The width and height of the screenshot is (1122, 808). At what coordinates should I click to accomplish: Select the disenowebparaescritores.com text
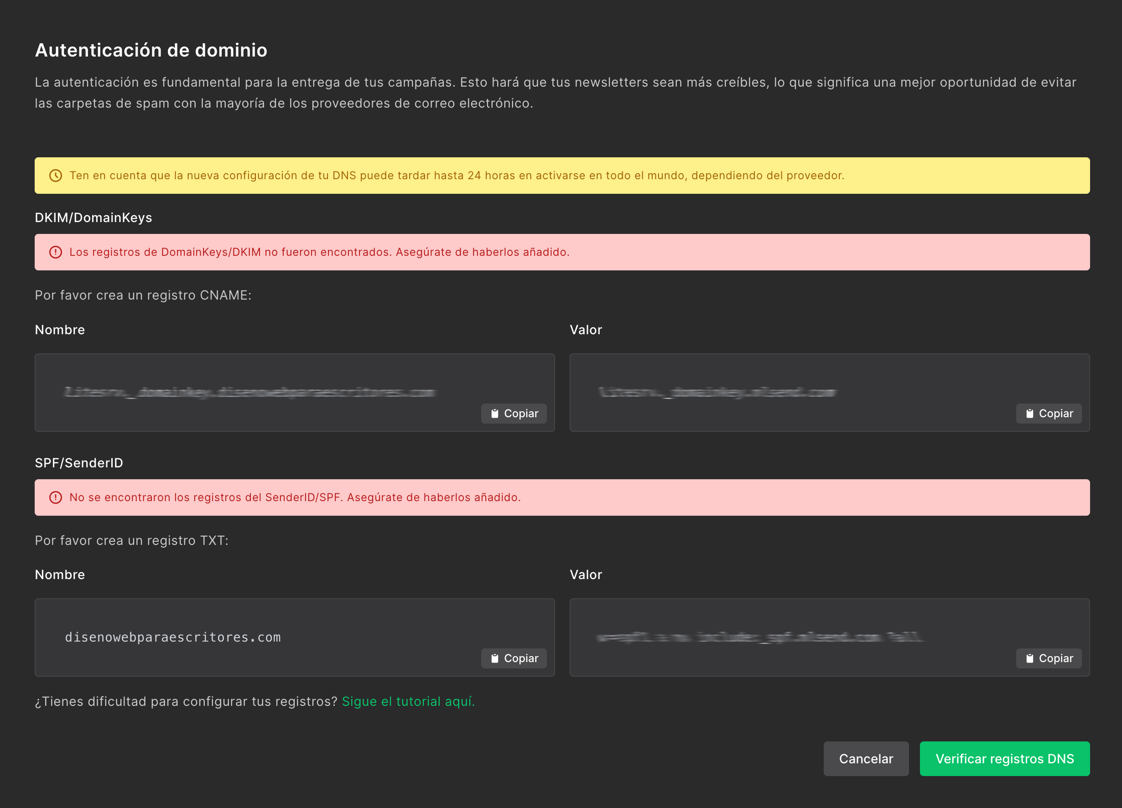173,637
